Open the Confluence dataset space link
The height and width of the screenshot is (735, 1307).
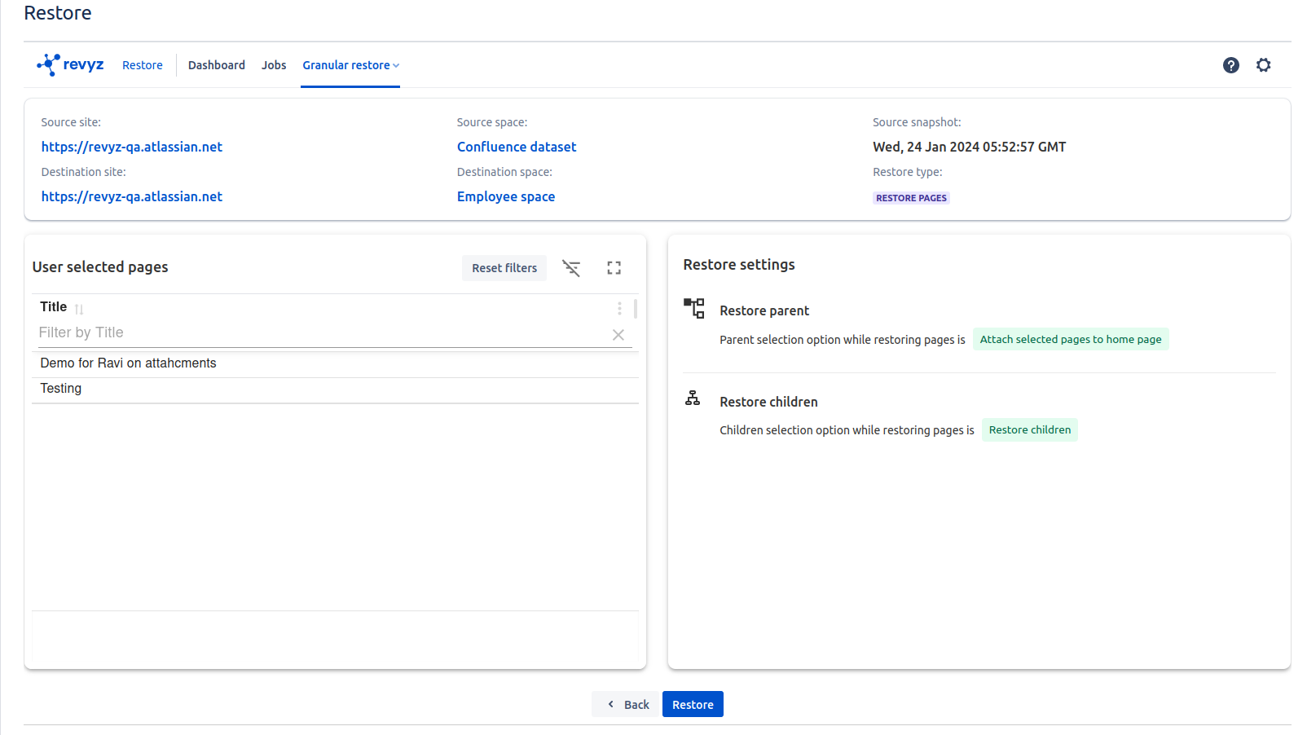(517, 147)
